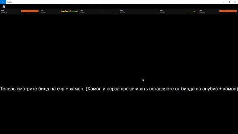Image resolution: width=238 pixels, height=134 pixels.
Task: Click the orange ping bar
Action: 228,11
